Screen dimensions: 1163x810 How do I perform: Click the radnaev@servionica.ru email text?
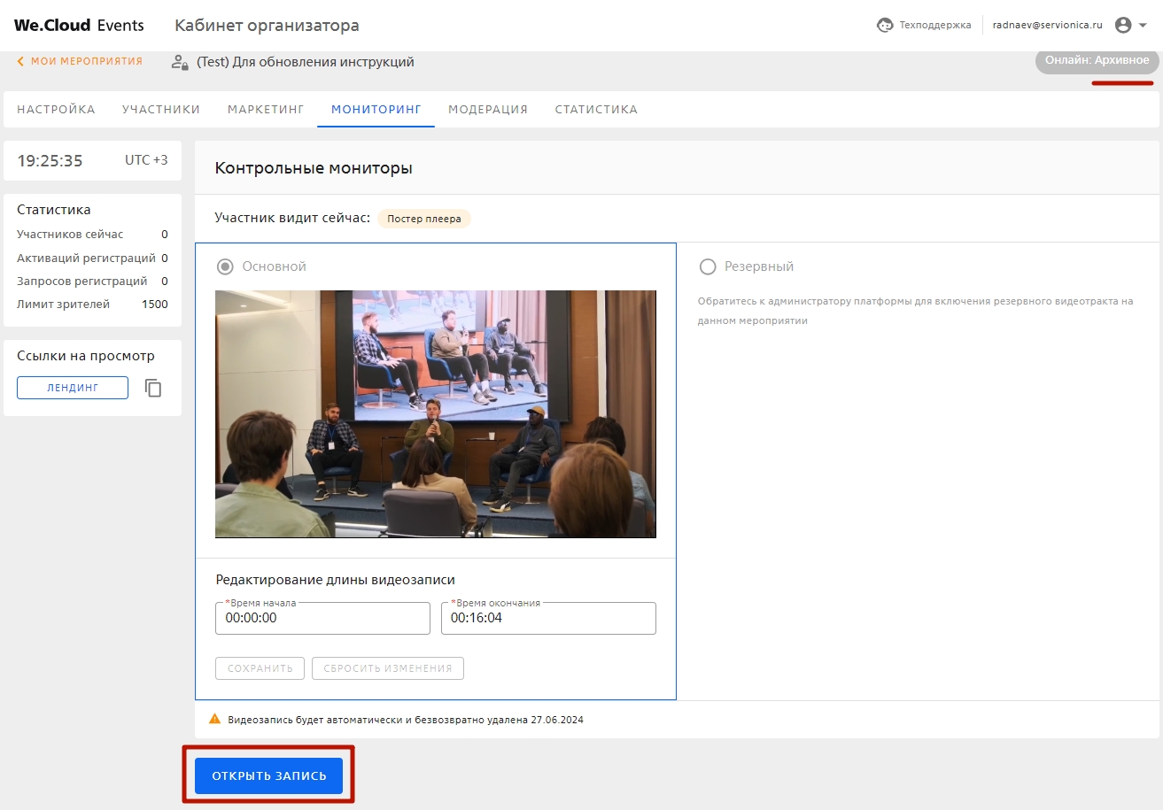[1048, 26]
